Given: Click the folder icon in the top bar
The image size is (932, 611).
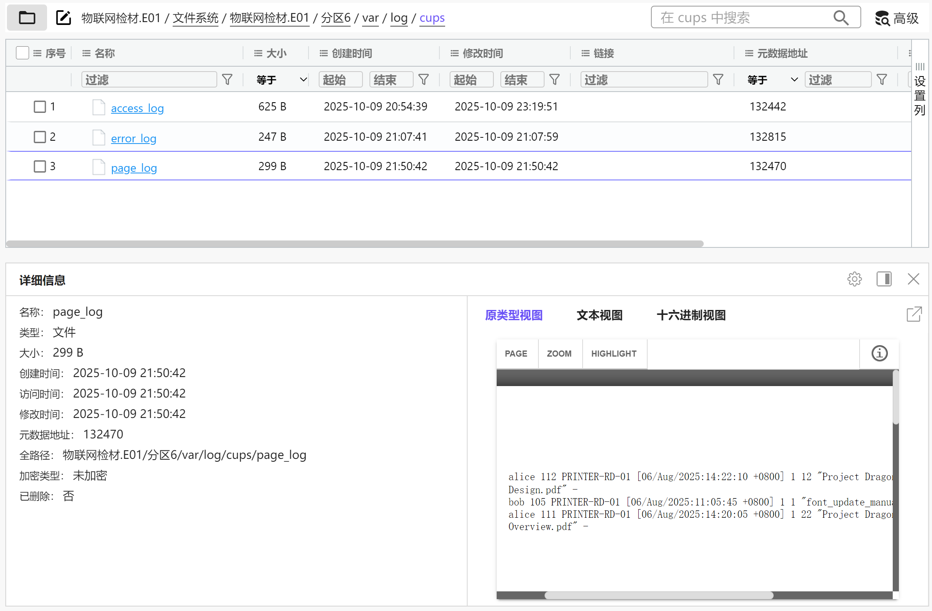Looking at the screenshot, I should [27, 18].
